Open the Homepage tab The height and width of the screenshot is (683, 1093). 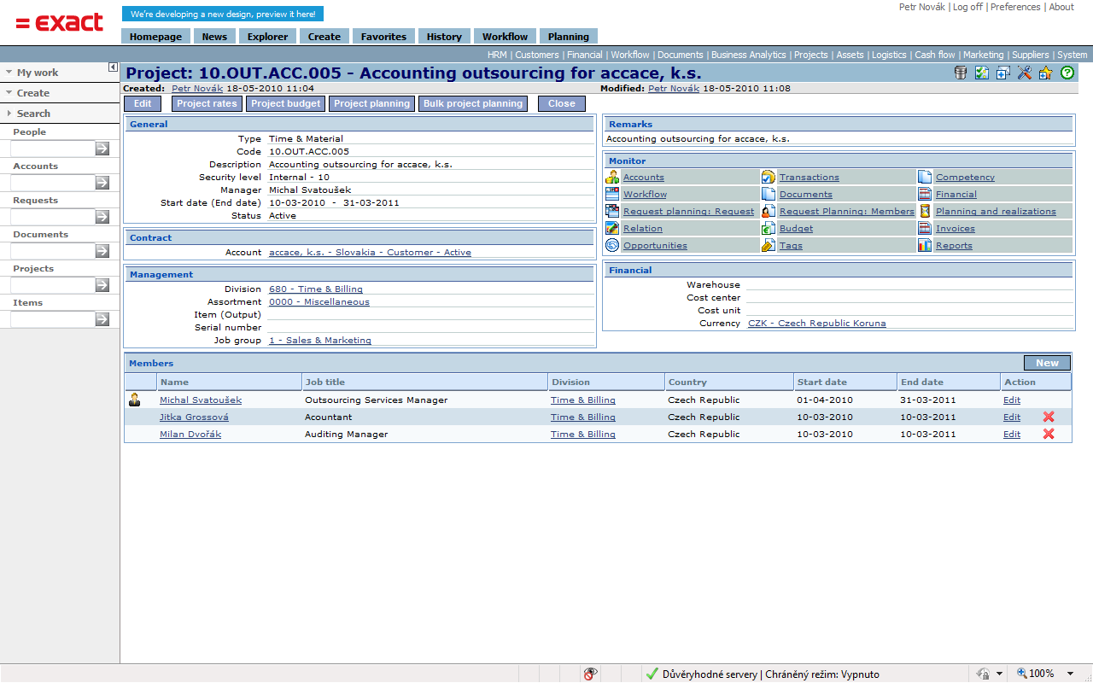[x=155, y=37]
